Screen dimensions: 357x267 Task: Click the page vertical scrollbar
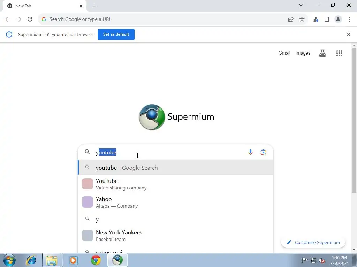click(354, 120)
